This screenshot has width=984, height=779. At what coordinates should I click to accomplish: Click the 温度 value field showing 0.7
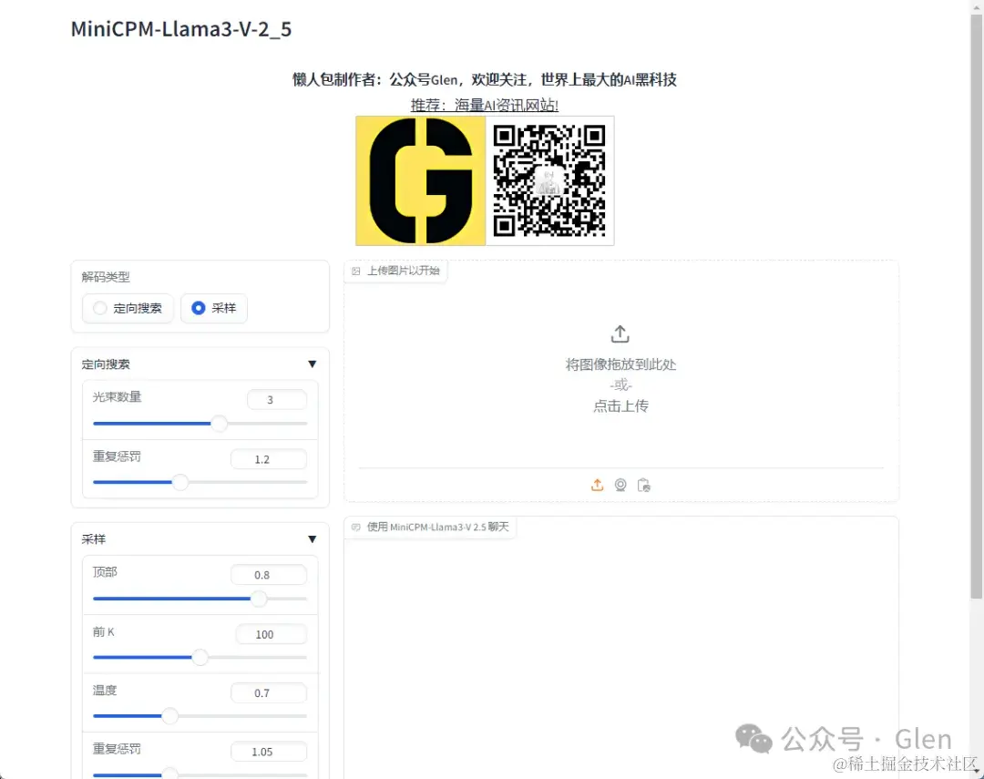click(269, 693)
